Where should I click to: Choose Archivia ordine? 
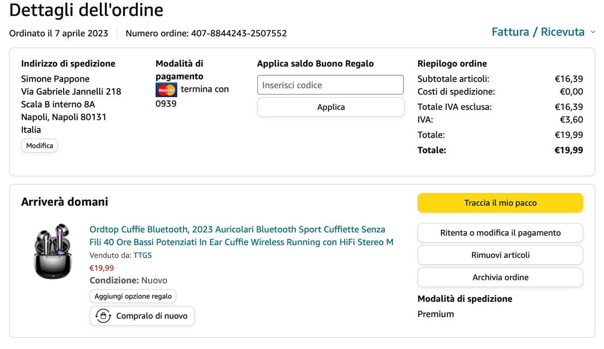point(500,277)
